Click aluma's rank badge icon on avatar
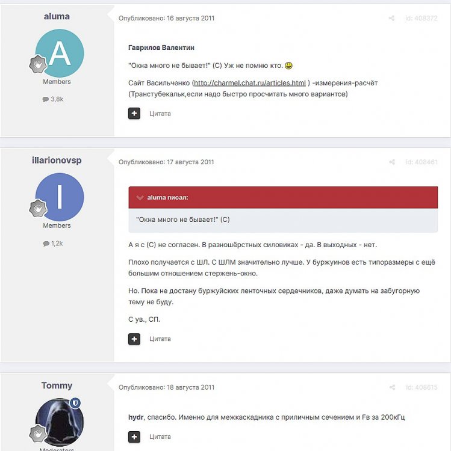This screenshot has width=451, height=451. 38,64
